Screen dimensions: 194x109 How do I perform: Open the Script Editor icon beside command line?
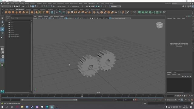(192, 104)
